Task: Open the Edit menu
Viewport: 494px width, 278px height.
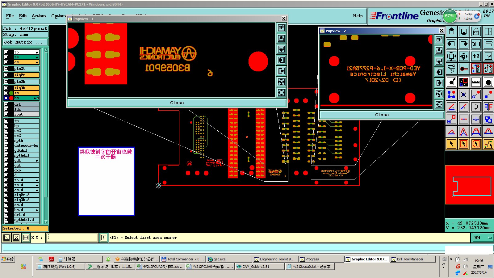Action: pos(23,16)
